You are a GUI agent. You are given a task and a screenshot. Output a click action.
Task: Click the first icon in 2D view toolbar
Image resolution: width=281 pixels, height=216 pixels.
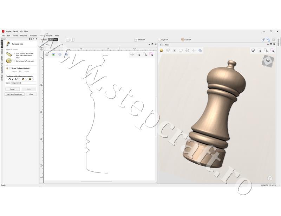pyautogui.click(x=47, y=54)
